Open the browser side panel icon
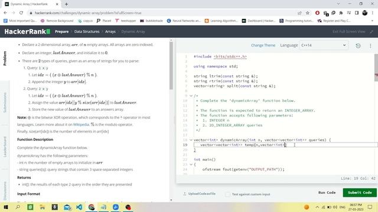Screen dimensions: 378x212 pos(357,13)
